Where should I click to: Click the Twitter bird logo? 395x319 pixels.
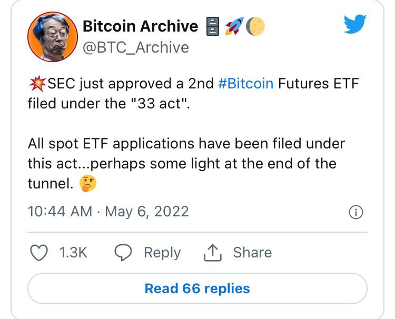[354, 24]
